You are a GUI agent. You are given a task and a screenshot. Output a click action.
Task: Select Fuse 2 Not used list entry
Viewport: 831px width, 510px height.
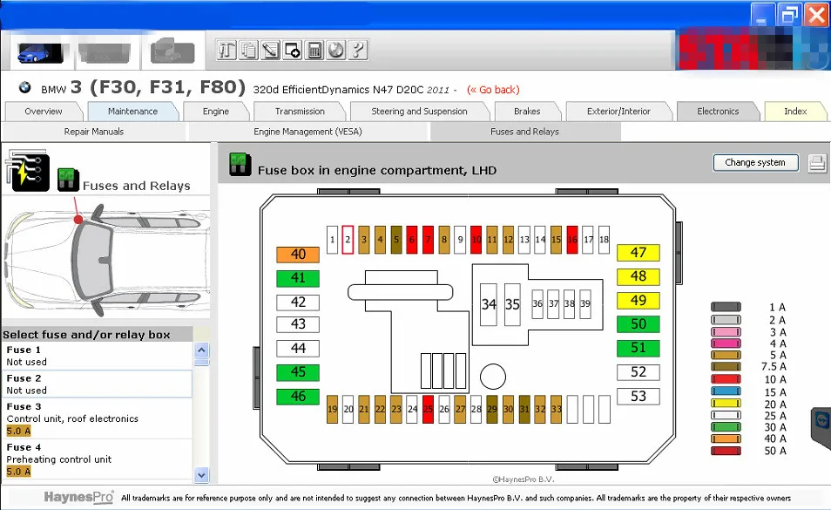pos(98,384)
